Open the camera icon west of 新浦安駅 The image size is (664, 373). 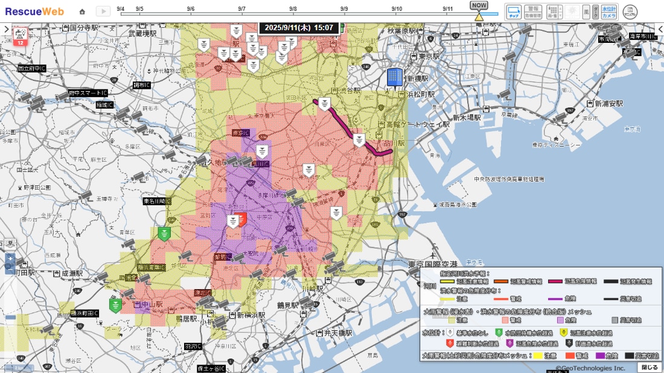561,117
